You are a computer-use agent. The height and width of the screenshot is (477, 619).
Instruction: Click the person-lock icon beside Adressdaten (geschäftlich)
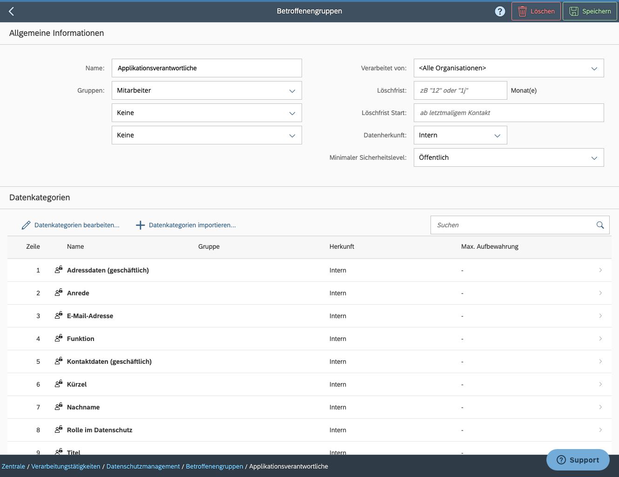(58, 269)
